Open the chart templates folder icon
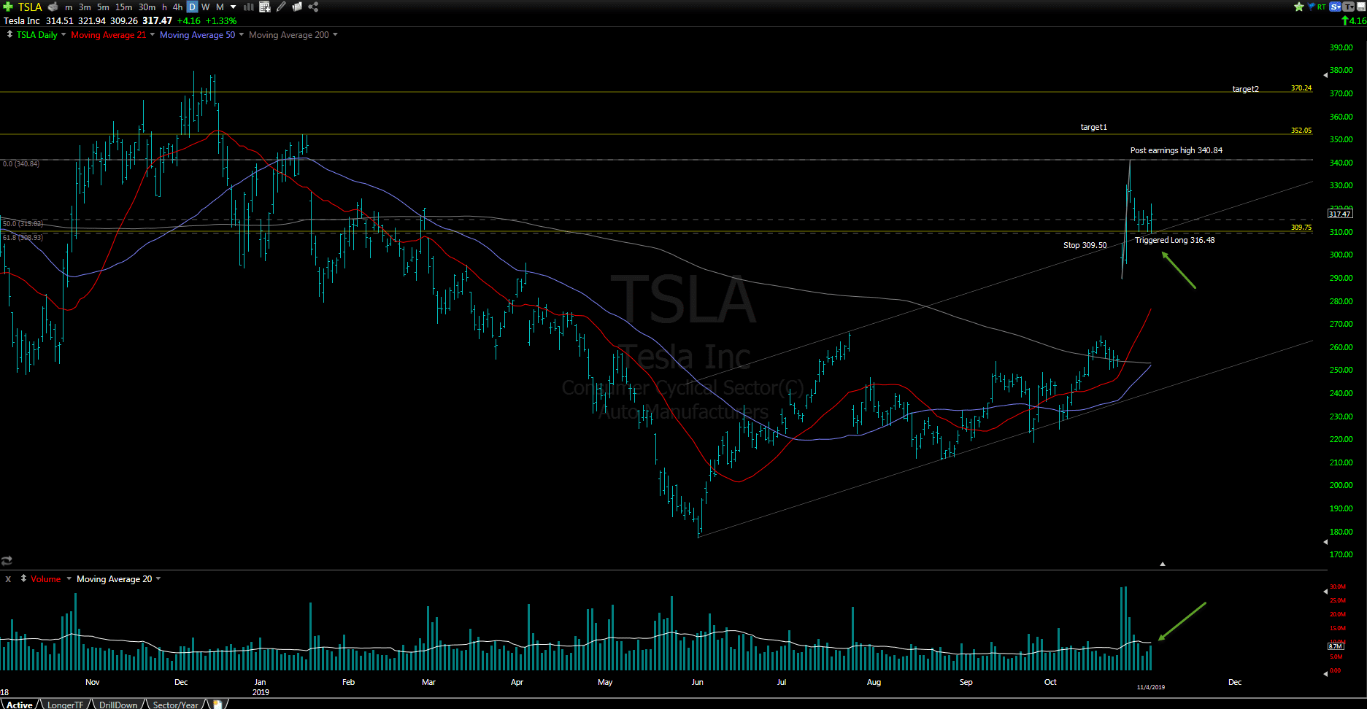 (297, 7)
